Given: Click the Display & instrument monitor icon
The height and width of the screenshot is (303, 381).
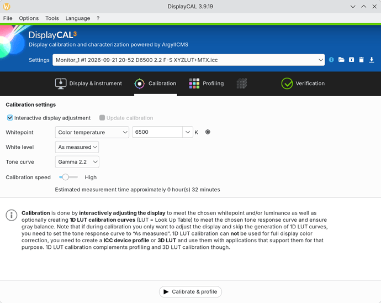Looking at the screenshot, I should (61, 83).
